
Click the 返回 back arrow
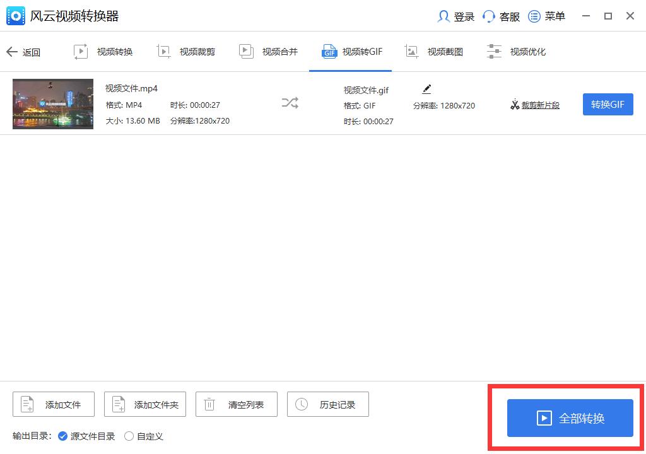(13, 52)
